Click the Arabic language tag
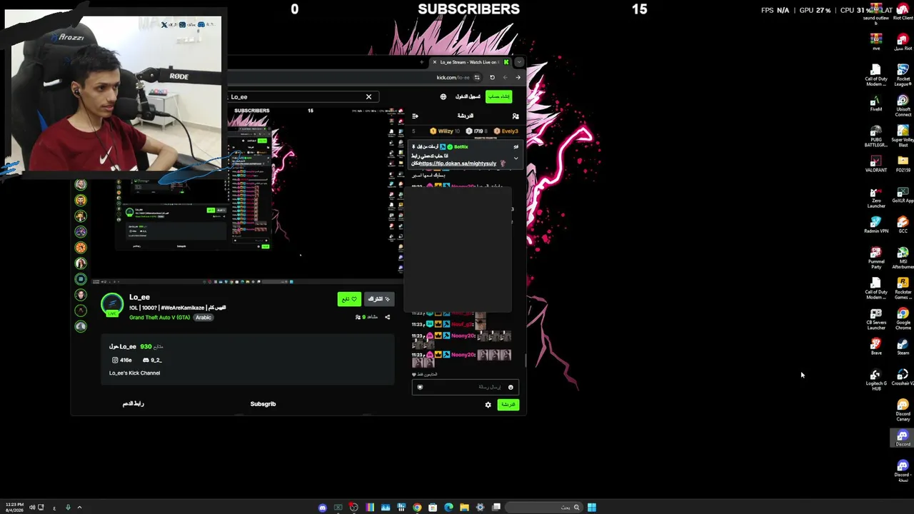This screenshot has width=914, height=514. pyautogui.click(x=204, y=317)
